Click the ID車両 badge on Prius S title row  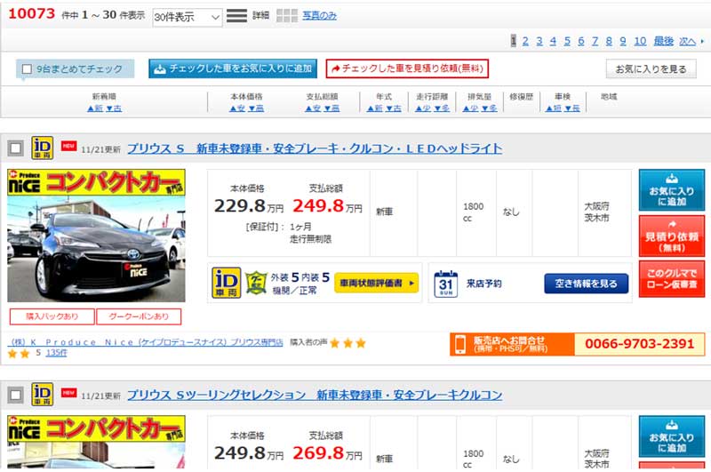(42, 148)
